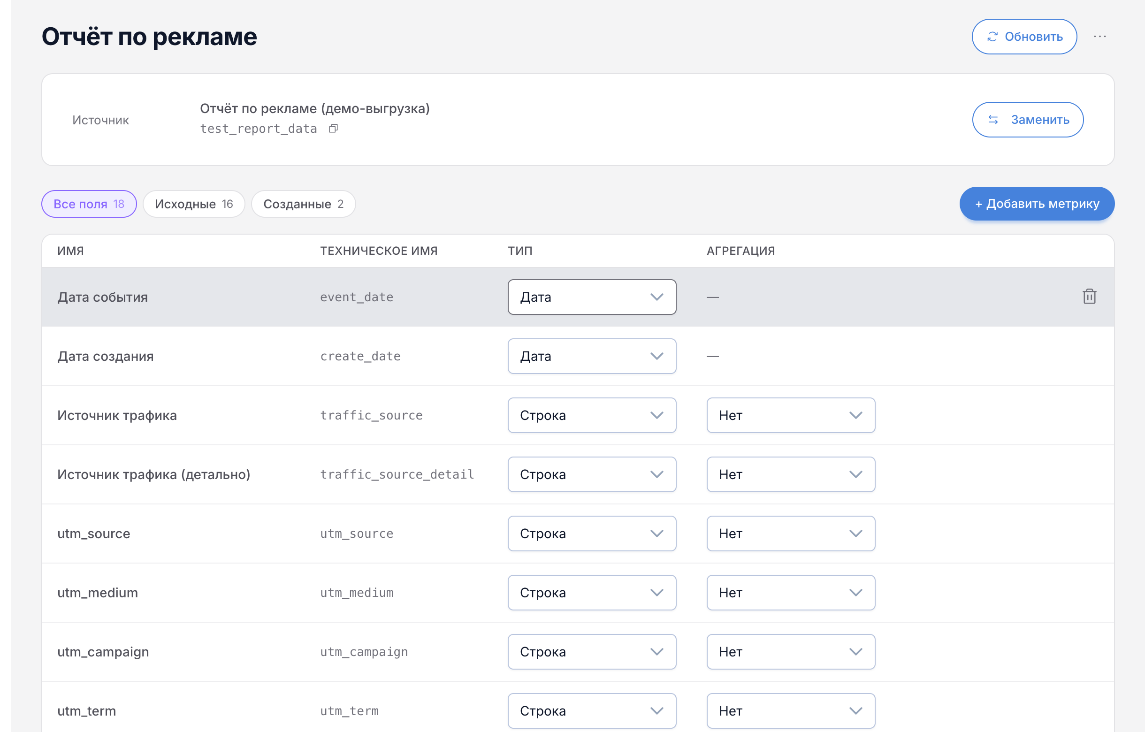Open type dropdown for Дата создания
The height and width of the screenshot is (732, 1145).
click(592, 356)
